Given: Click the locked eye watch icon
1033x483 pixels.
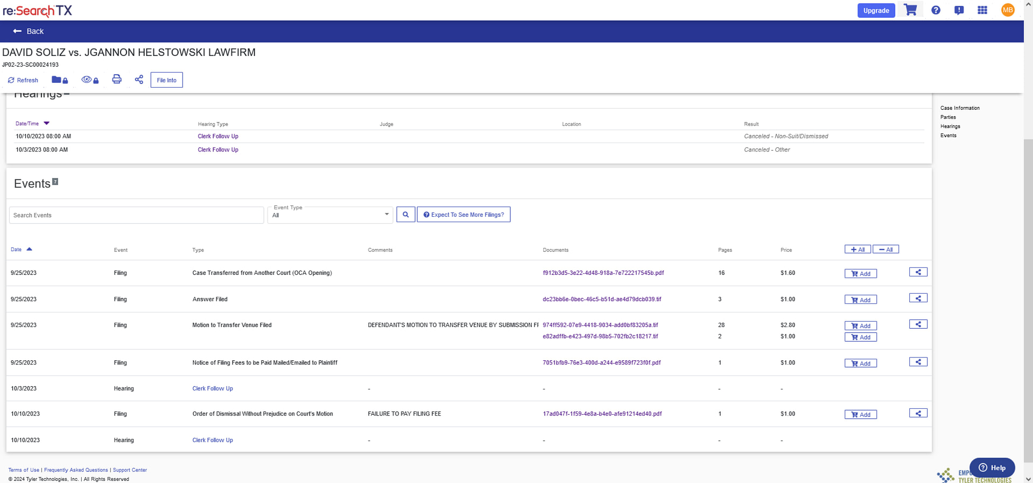Looking at the screenshot, I should [90, 80].
